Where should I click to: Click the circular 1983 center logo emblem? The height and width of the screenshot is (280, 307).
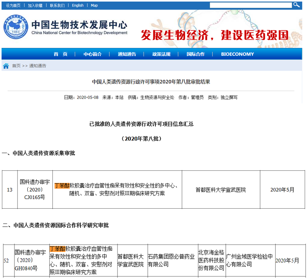[16, 28]
